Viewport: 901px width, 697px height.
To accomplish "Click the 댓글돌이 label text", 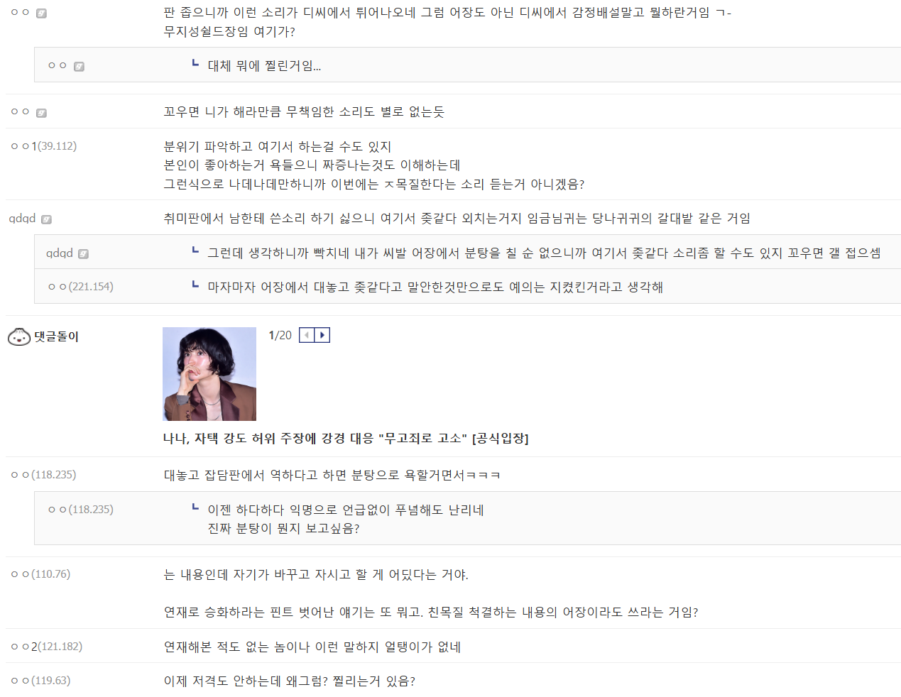I will (x=57, y=336).
